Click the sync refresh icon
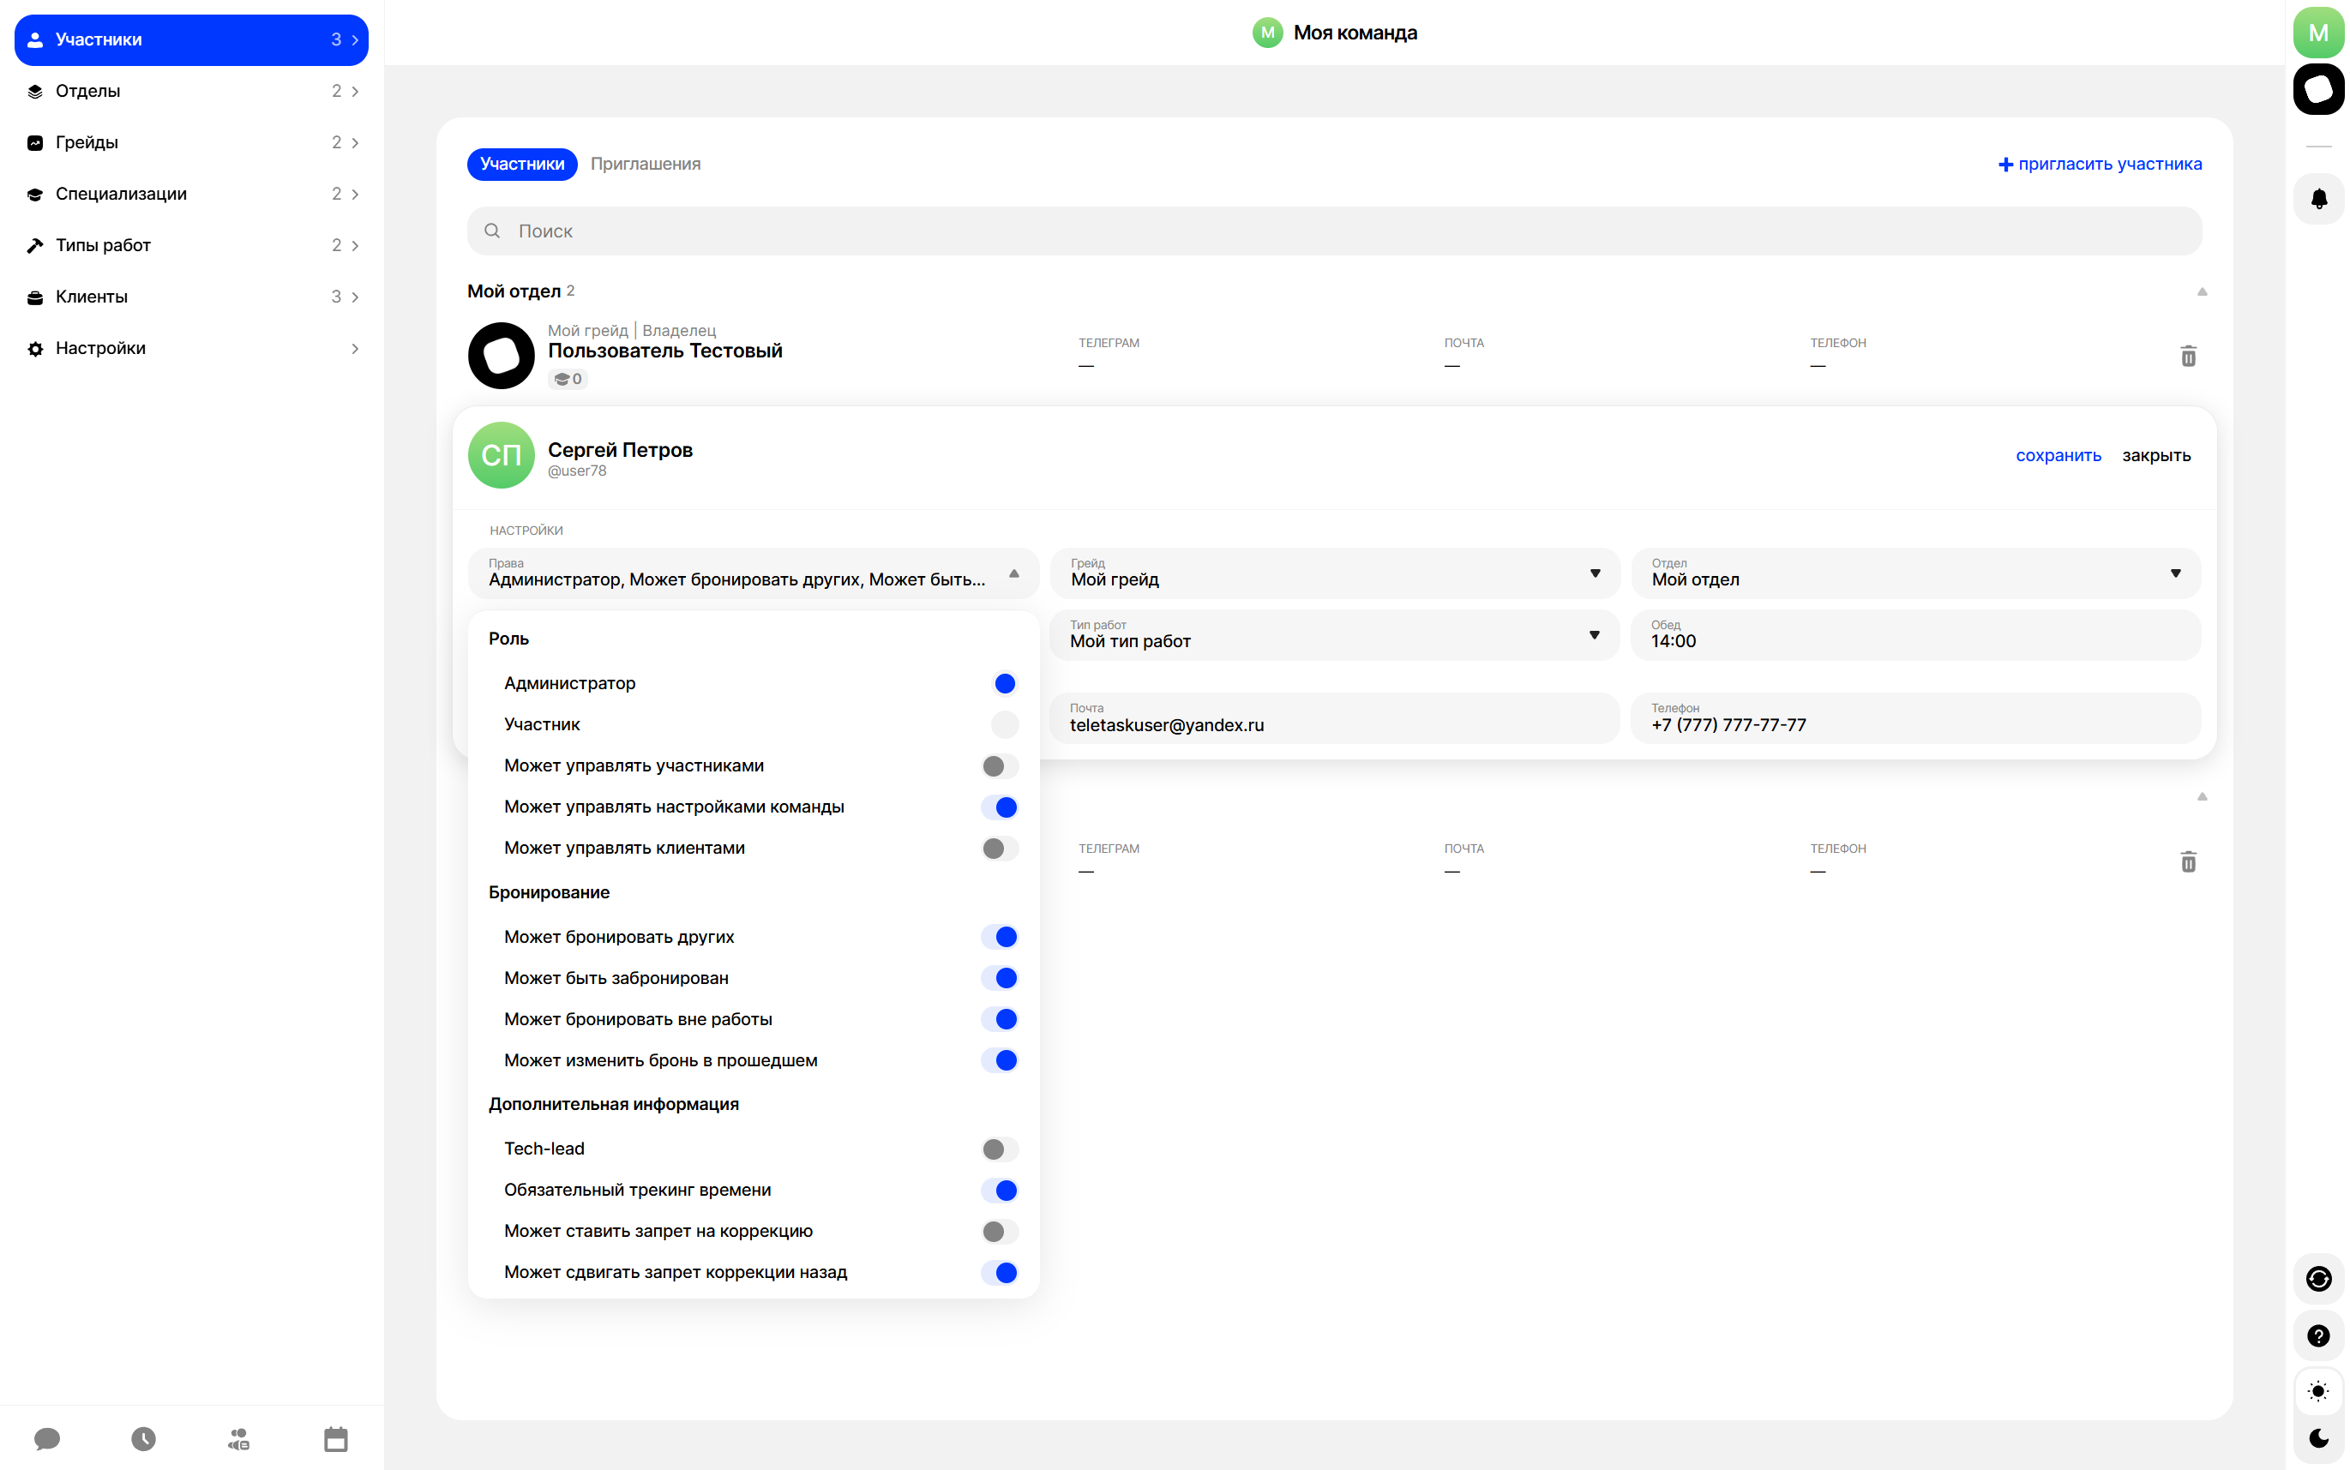2350x1470 pixels. [2318, 1279]
